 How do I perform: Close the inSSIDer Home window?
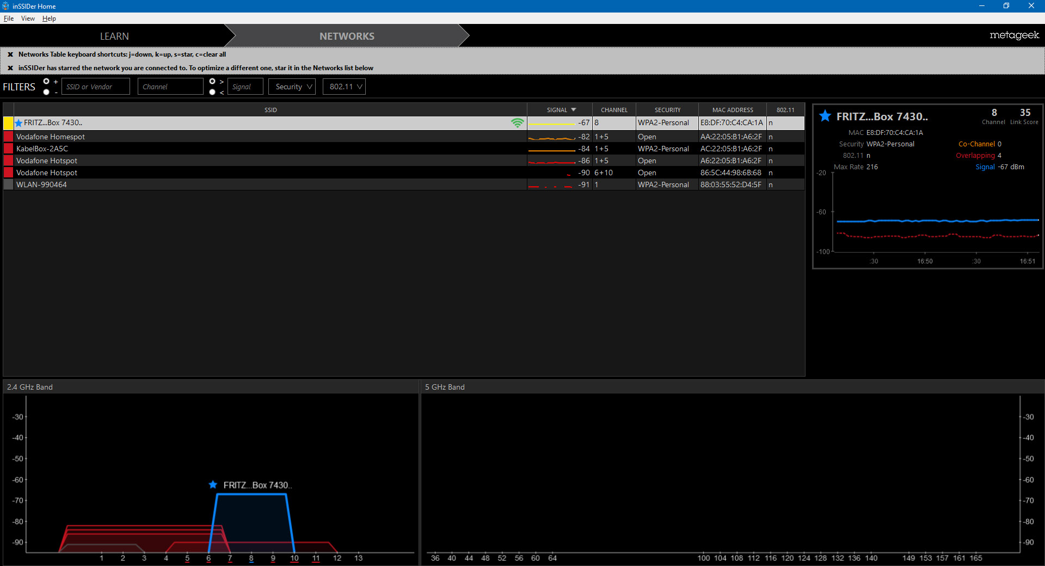tap(1031, 6)
